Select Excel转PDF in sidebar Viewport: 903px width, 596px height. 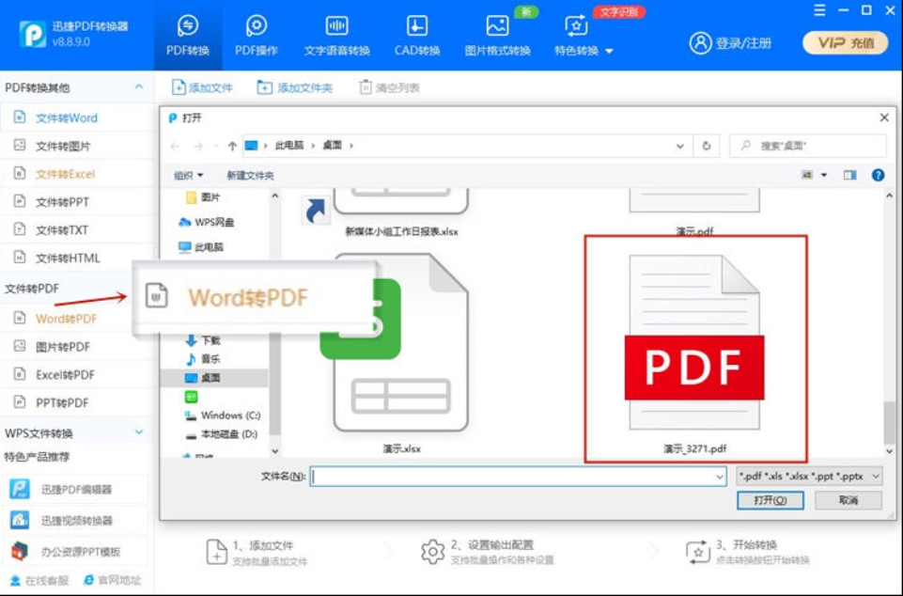(x=77, y=375)
